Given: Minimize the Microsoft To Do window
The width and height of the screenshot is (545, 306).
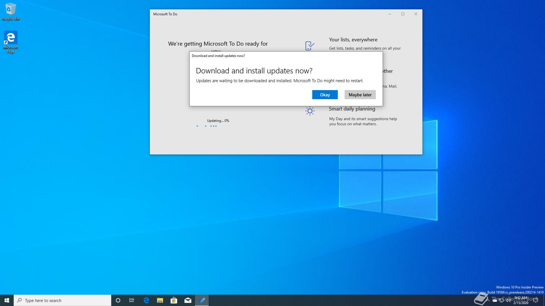Looking at the screenshot, I should pos(390,14).
